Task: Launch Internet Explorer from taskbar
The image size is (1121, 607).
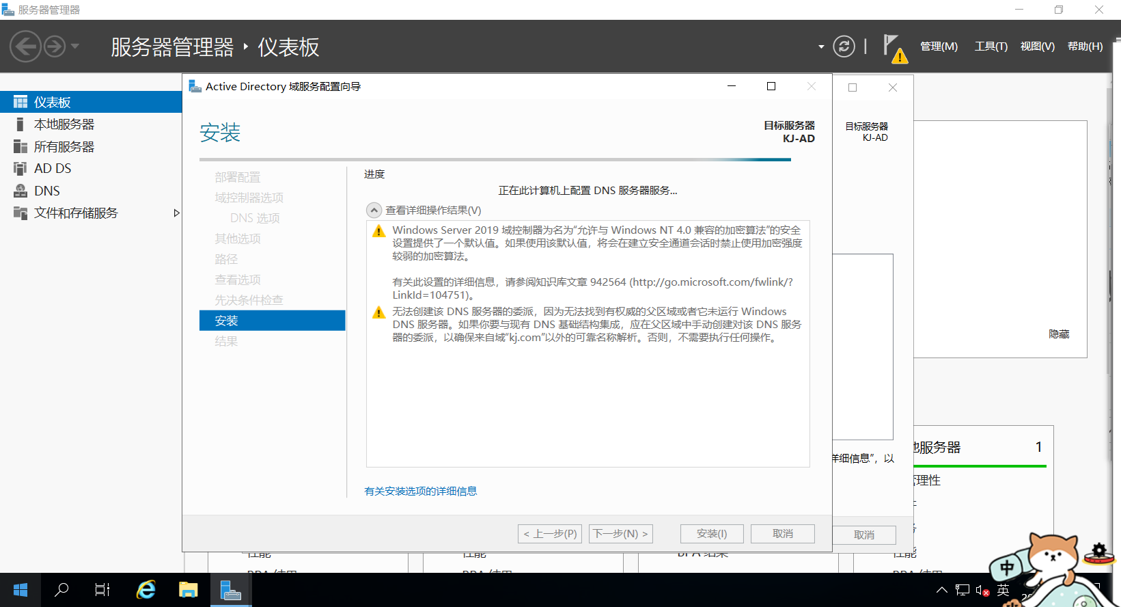Action: (146, 590)
